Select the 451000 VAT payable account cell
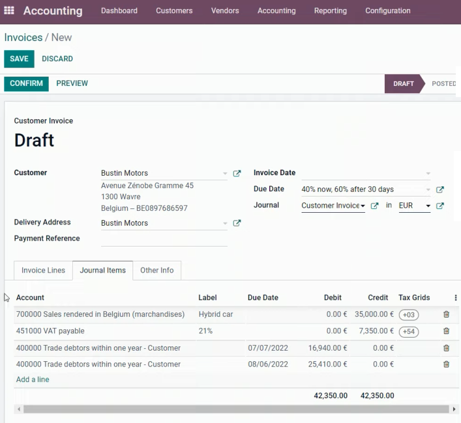Screen dimensions: 461x423 tap(50, 331)
